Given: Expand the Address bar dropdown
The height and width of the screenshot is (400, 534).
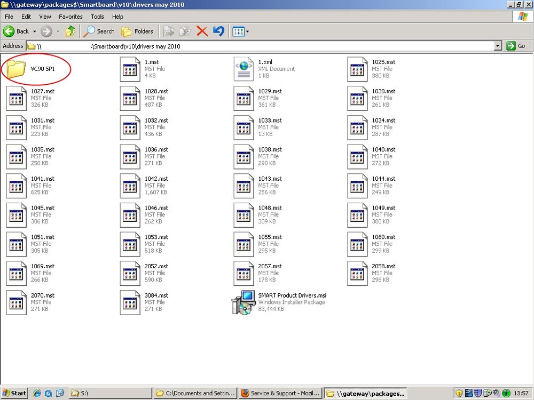Looking at the screenshot, I should [x=498, y=46].
